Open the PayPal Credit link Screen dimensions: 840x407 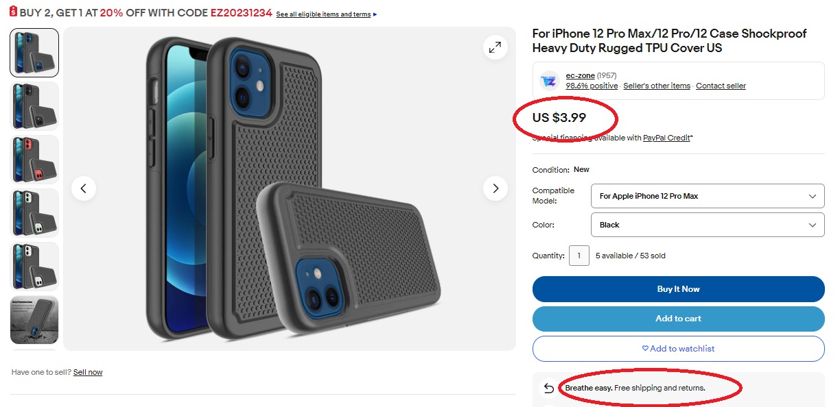tap(666, 138)
